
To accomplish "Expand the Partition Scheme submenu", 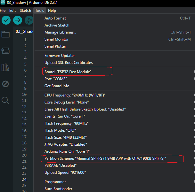I will [x=115, y=158].
